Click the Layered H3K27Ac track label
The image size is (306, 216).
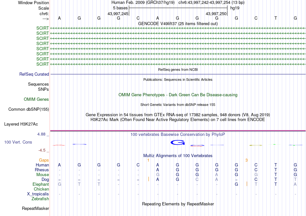click(21, 124)
